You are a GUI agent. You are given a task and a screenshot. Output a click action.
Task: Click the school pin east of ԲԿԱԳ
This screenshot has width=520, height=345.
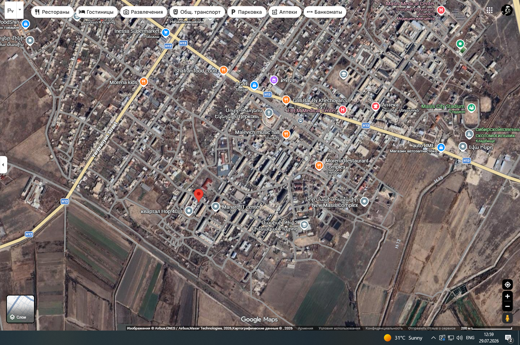[x=343, y=74]
